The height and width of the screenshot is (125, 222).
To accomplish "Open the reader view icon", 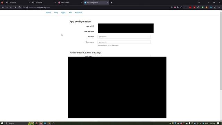I will point(172,8).
